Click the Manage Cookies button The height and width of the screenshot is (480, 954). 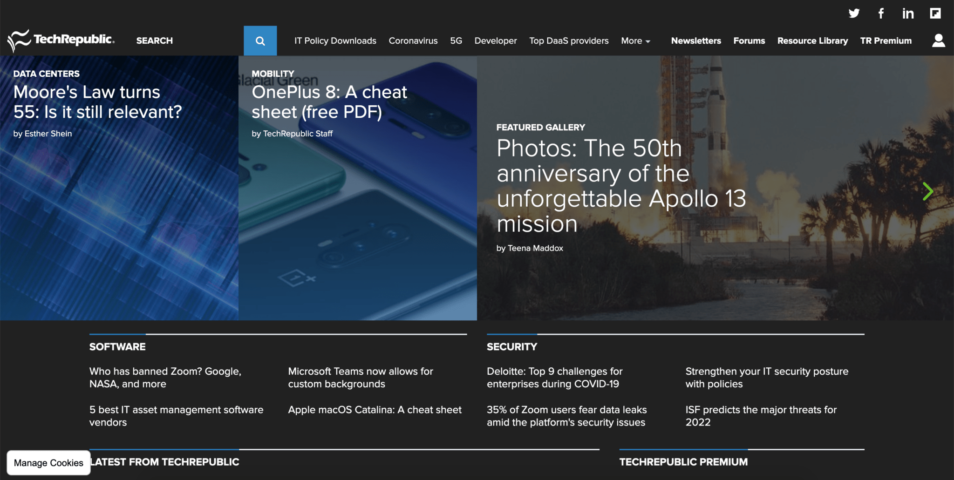(48, 463)
